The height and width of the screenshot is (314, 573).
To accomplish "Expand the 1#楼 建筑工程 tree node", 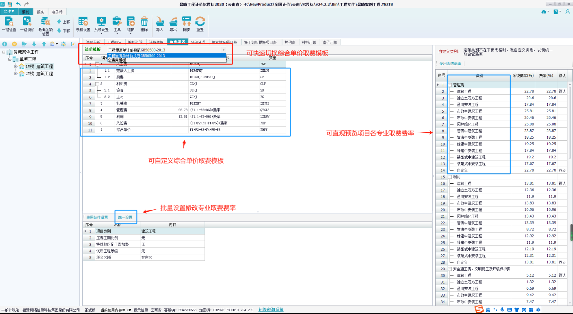I will click(16, 66).
